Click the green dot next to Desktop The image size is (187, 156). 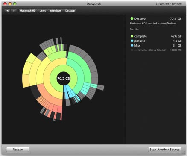(x=132, y=18)
